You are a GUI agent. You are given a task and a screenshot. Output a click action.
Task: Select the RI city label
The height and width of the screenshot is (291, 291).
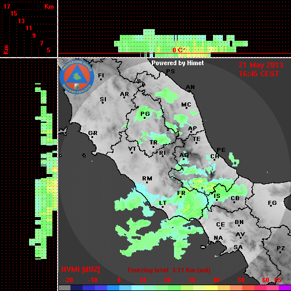coord(162,153)
